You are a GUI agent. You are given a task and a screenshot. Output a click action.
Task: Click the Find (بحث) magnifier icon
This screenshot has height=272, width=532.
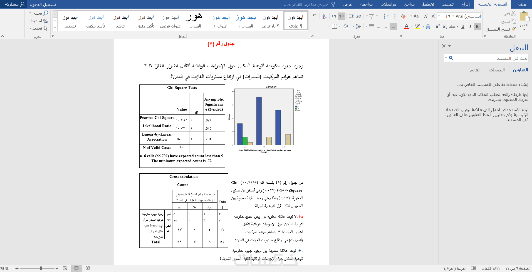pyautogui.click(x=46, y=13)
